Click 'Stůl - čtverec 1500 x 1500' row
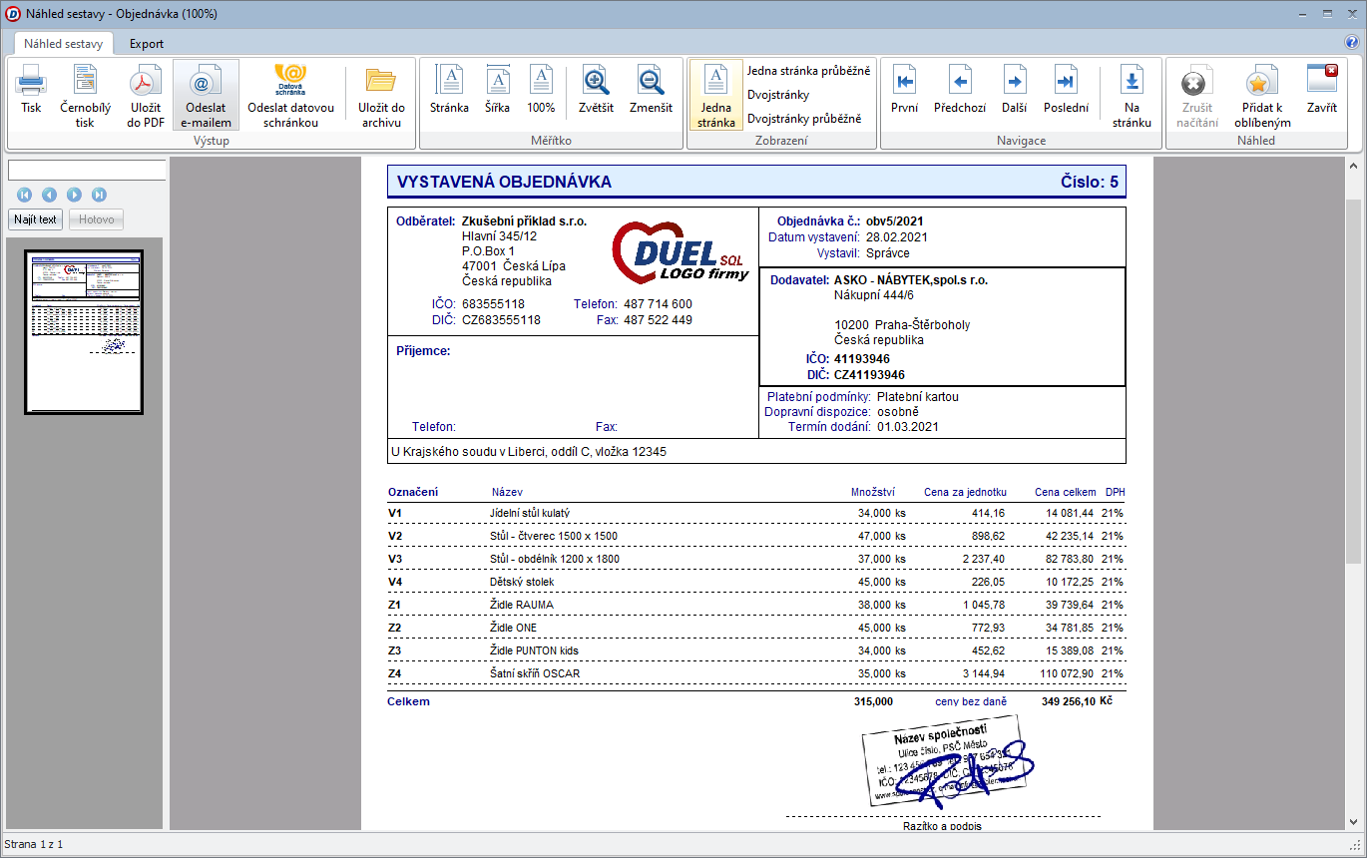The width and height of the screenshot is (1367, 858). pos(756,536)
